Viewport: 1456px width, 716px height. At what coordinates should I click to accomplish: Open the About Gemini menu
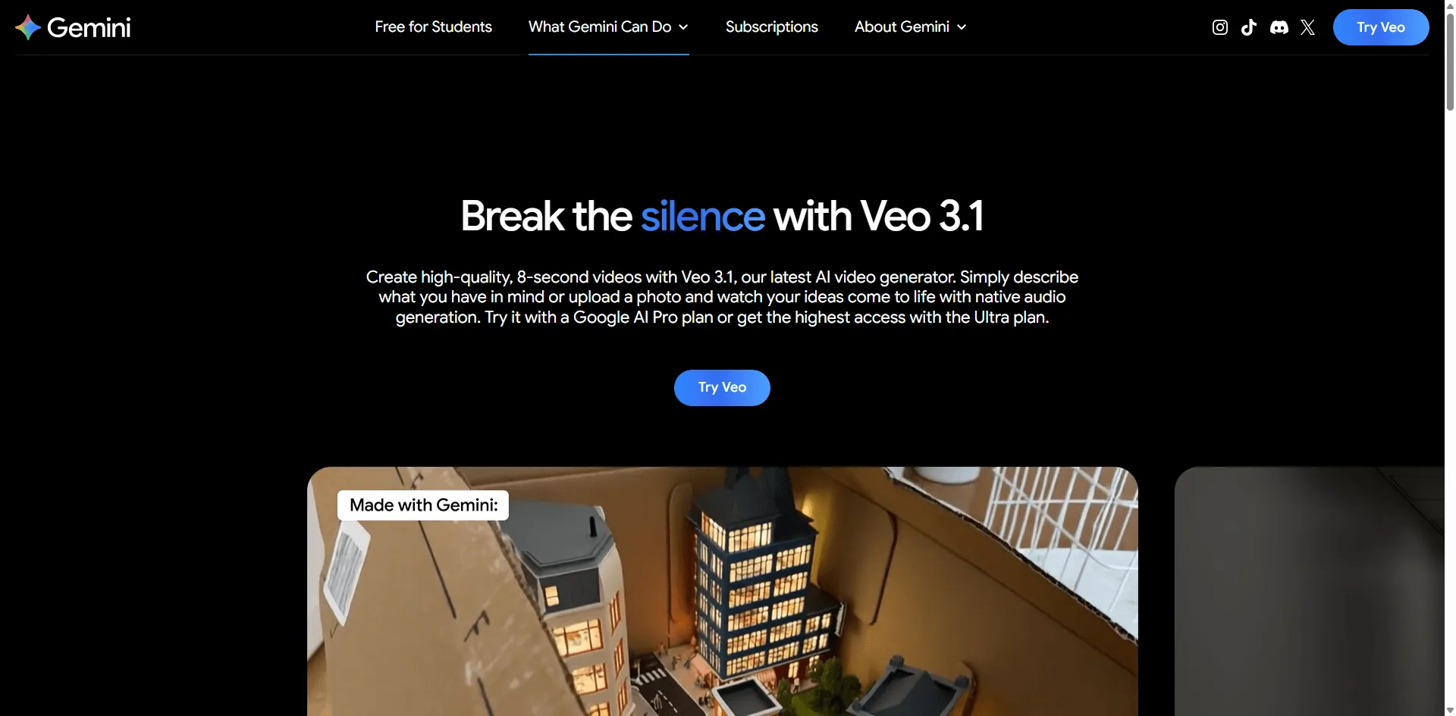[910, 27]
